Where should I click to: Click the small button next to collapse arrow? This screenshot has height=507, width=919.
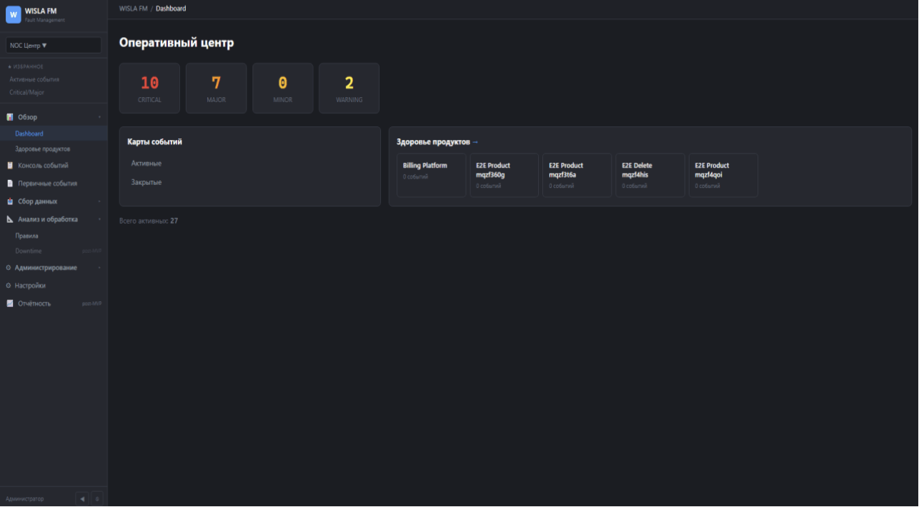click(98, 498)
